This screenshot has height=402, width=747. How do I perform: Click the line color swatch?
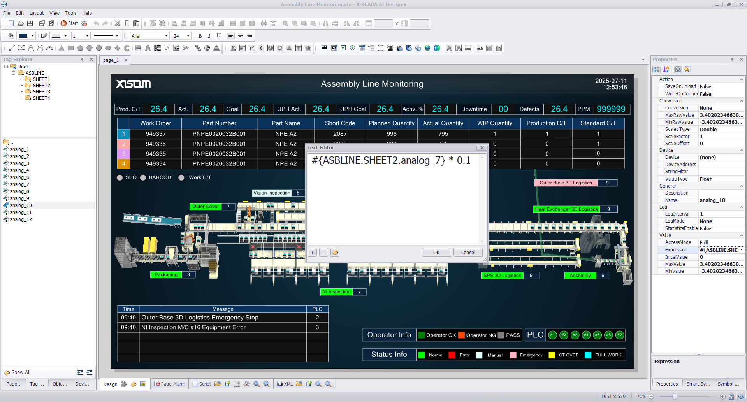[56, 36]
